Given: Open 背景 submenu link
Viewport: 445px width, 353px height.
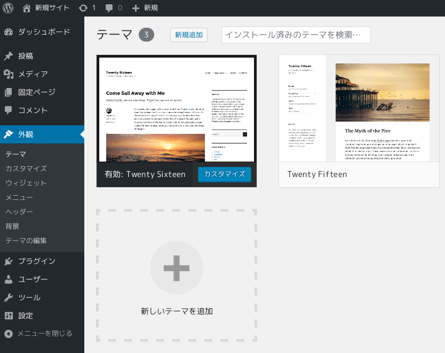Looking at the screenshot, I should 12,226.
